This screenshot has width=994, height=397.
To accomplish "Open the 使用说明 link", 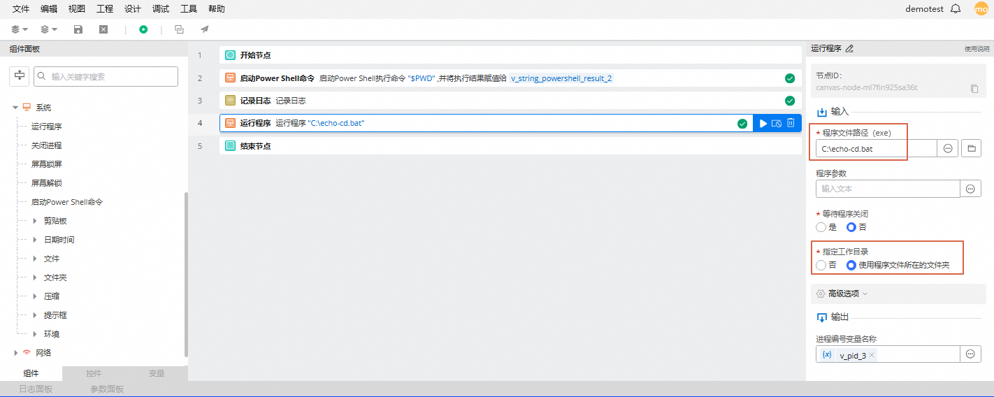I will coord(977,49).
